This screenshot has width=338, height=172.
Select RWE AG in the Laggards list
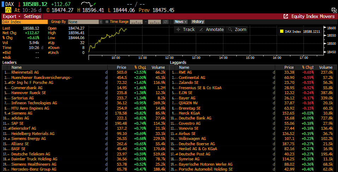185,72
